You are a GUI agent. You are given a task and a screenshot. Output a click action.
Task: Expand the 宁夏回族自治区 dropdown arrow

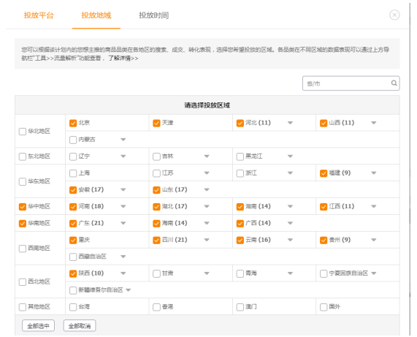[374, 273]
